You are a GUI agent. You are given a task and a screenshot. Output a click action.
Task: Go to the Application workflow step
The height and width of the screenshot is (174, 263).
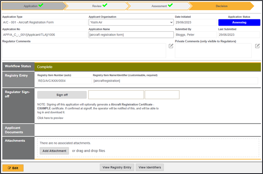33,6
